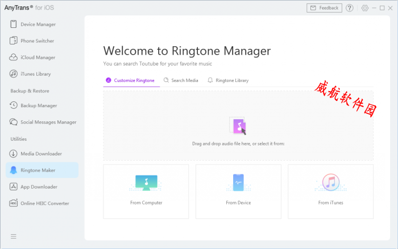Send feedback via the Feedback button
This screenshot has height=249, width=398.
(x=324, y=8)
